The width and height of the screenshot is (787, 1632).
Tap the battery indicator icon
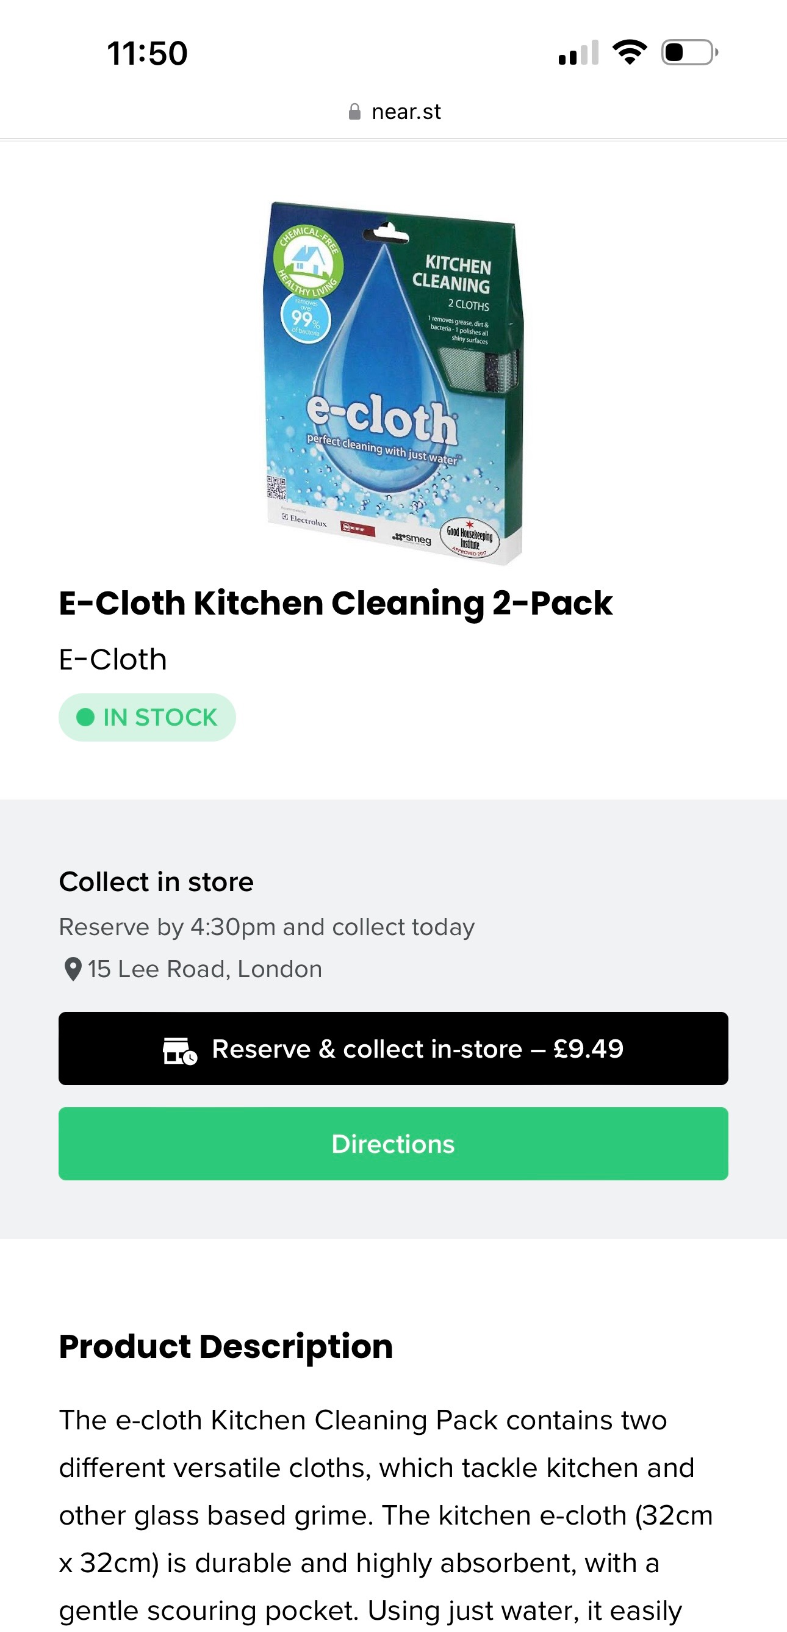click(x=689, y=52)
